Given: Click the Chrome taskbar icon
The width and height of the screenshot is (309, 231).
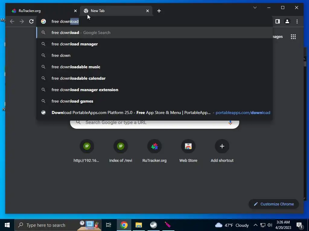Looking at the screenshot, I should [124, 225].
